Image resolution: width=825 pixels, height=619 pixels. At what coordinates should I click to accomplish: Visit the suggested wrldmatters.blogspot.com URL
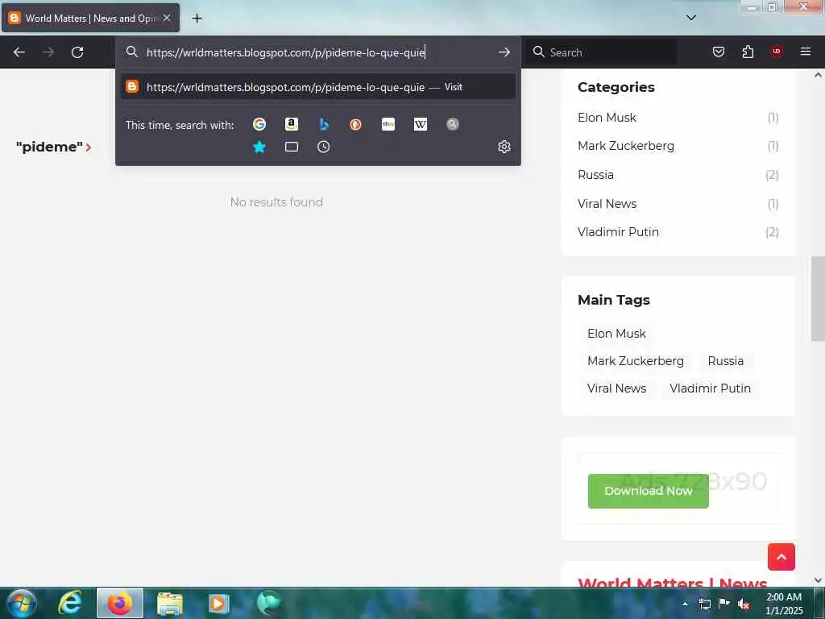click(318, 87)
